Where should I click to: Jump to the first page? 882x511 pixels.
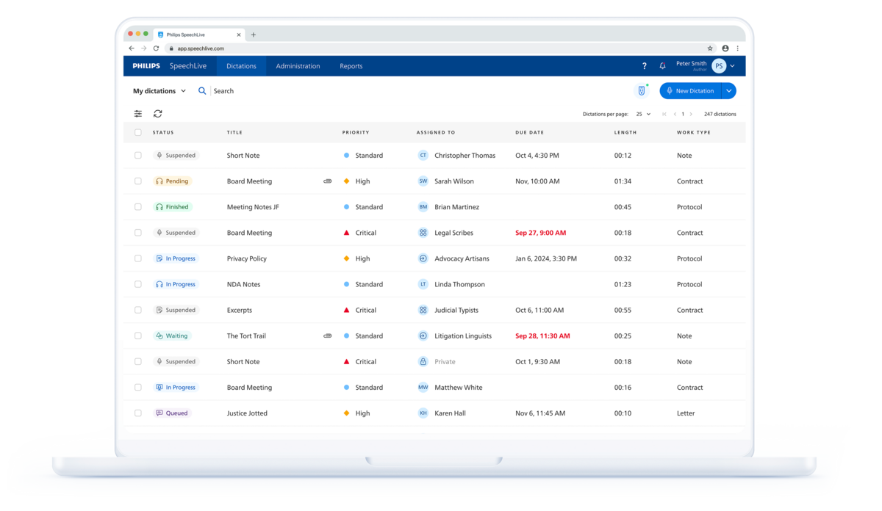click(x=664, y=115)
